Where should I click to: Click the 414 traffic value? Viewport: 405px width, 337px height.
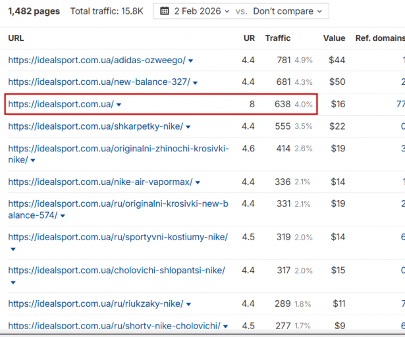[x=284, y=149]
